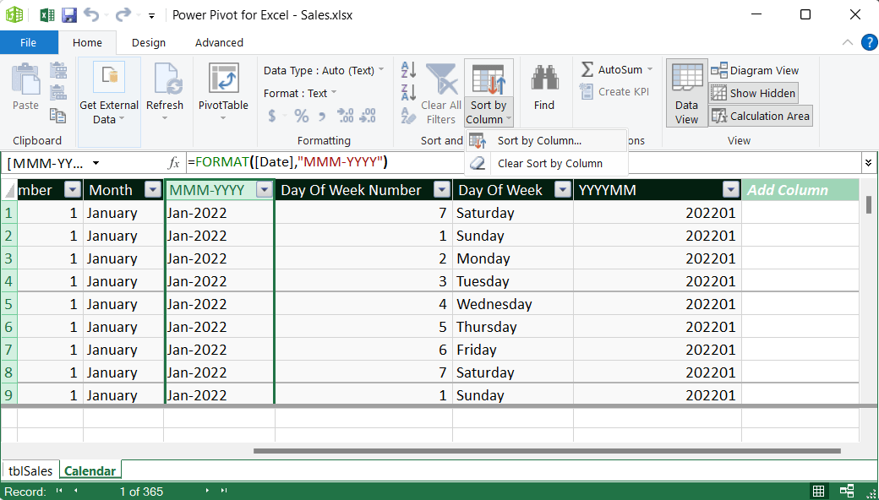Activate Clear All Filters
This screenshot has height=500, width=879.
pyautogui.click(x=440, y=93)
